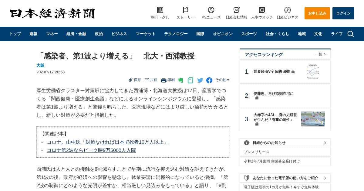Expand あなたに合った電子版の使い方 chevron
Viewport: 364px width, 191px height.
point(325,178)
